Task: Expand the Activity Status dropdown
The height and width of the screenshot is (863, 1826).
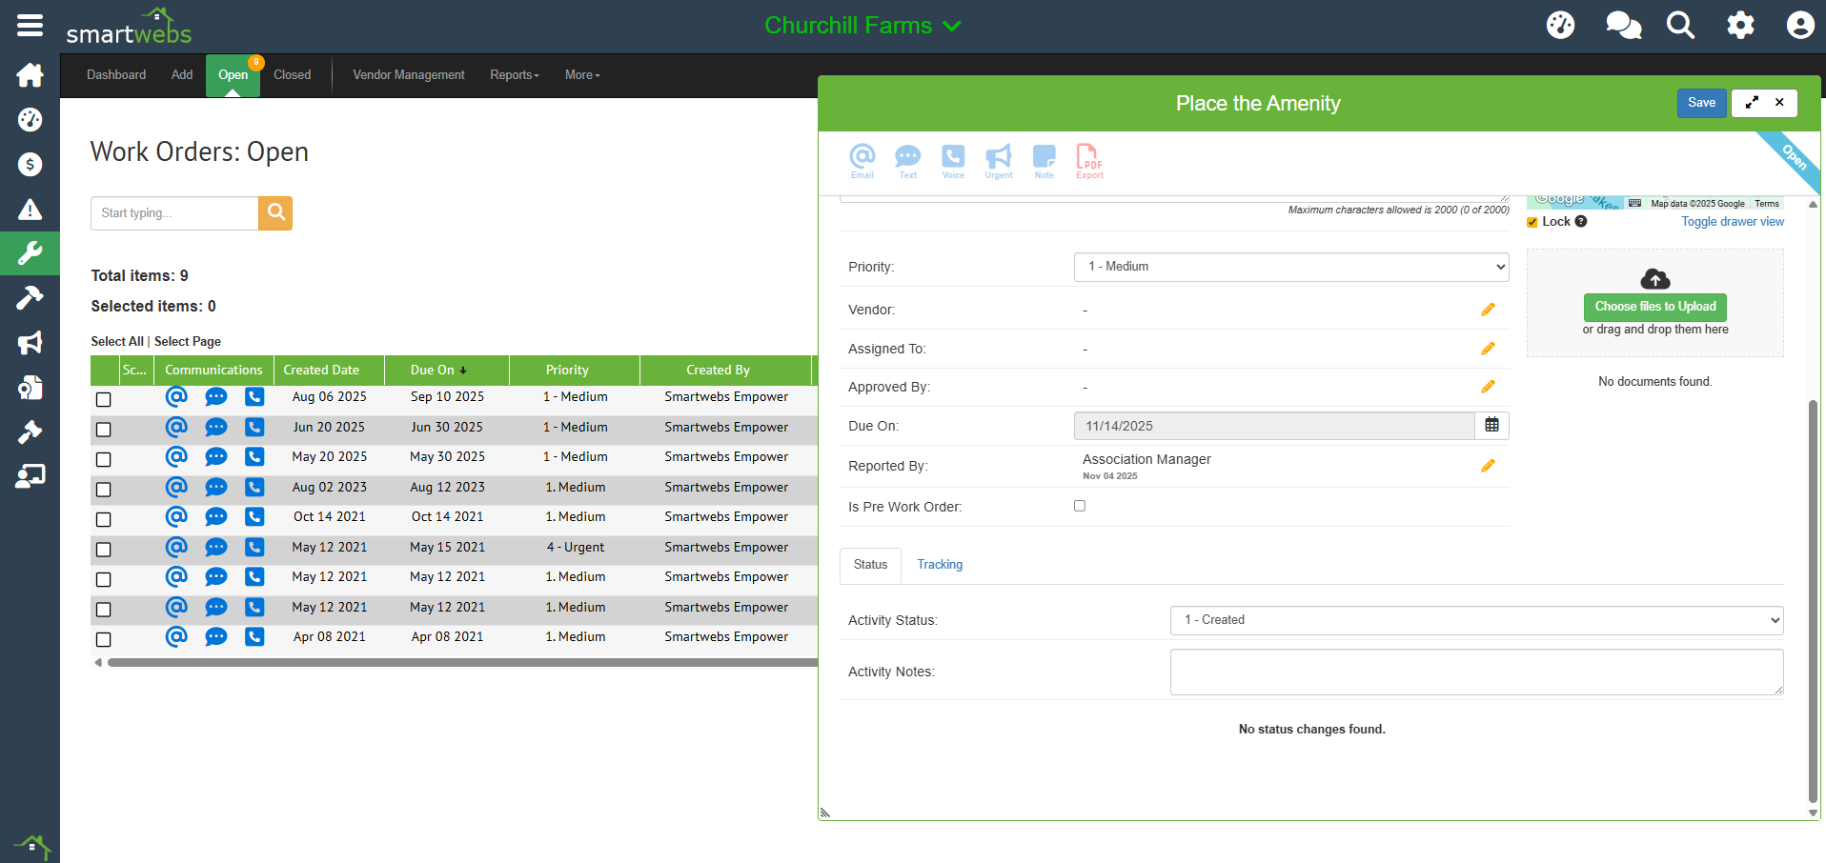Action: point(1475,620)
